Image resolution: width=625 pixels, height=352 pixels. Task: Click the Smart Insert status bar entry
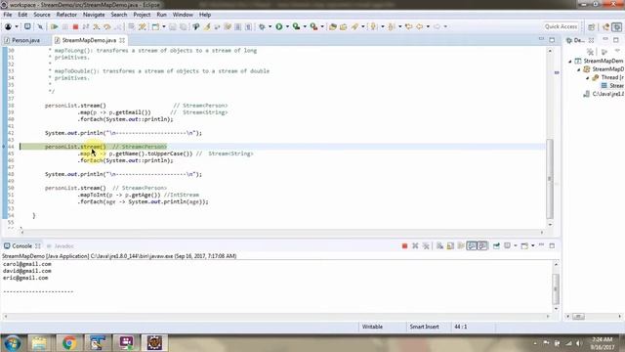pos(424,327)
